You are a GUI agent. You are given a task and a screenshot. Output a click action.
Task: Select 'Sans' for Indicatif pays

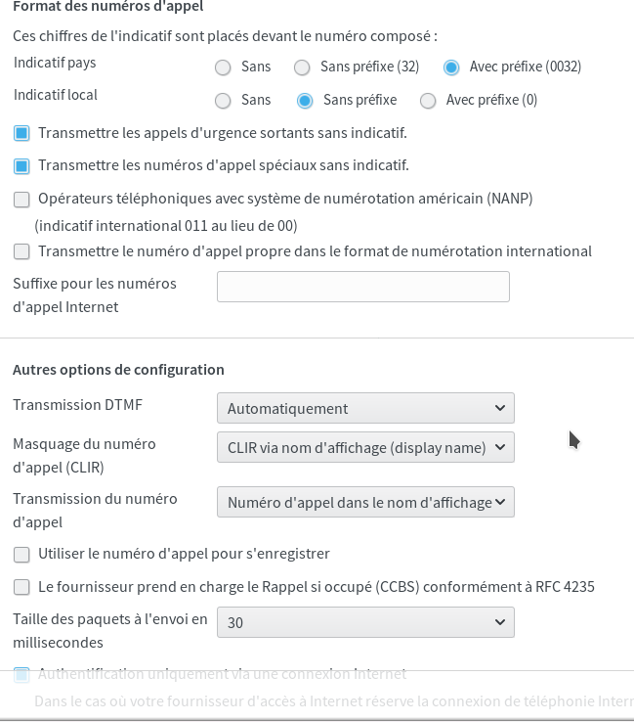point(223,68)
